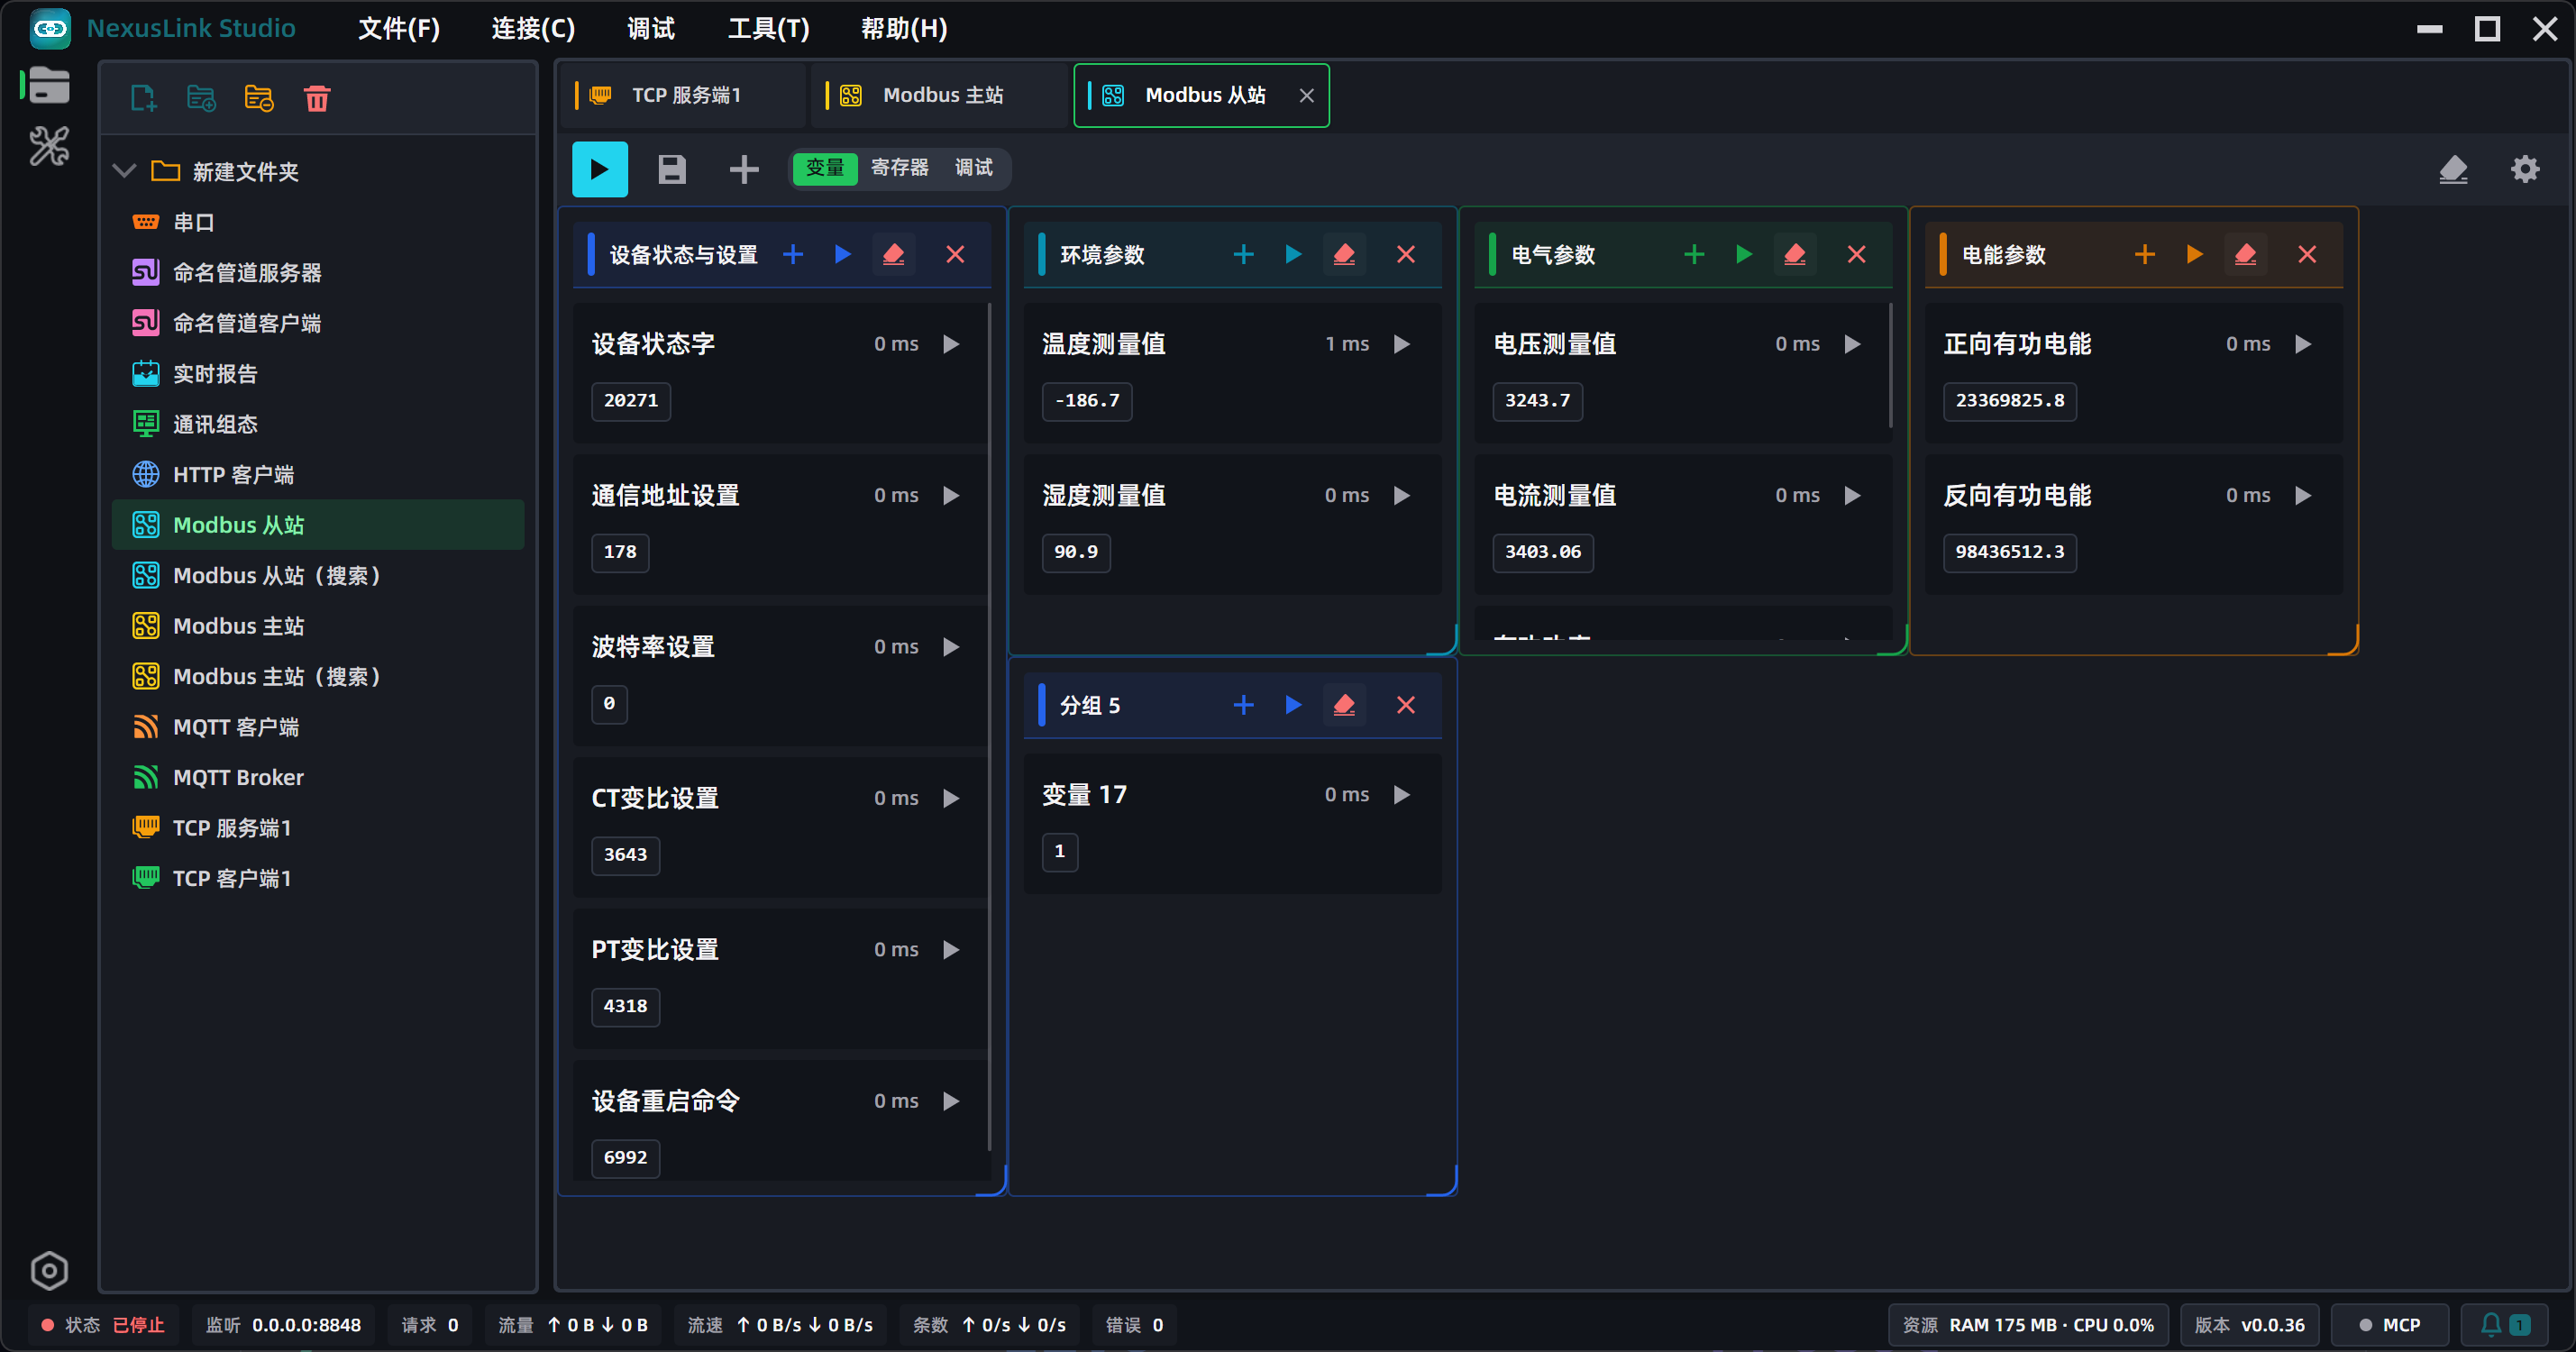Image resolution: width=2576 pixels, height=1352 pixels.
Task: Delete the 设备状态与设置 group
Action: coord(955,255)
